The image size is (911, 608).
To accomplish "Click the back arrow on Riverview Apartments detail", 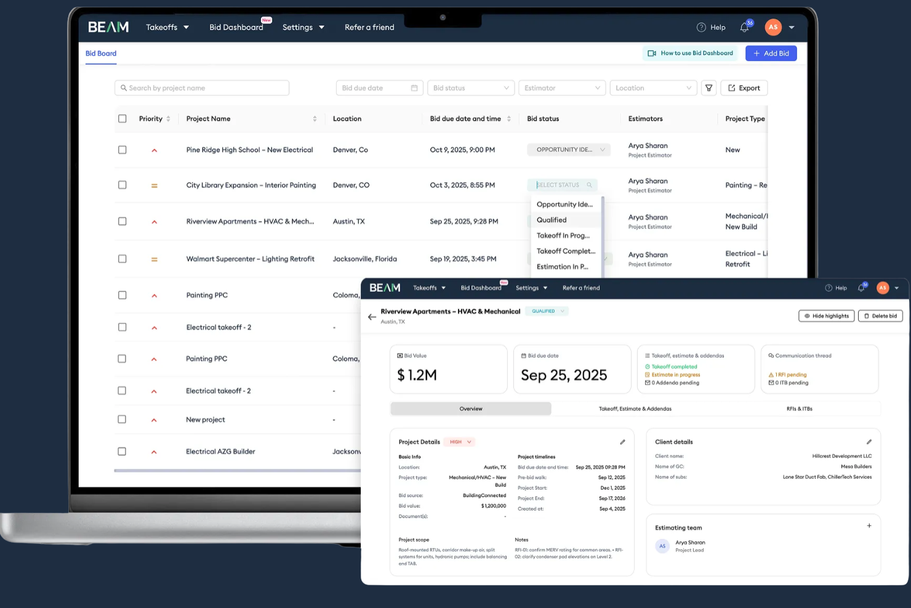I will (372, 317).
